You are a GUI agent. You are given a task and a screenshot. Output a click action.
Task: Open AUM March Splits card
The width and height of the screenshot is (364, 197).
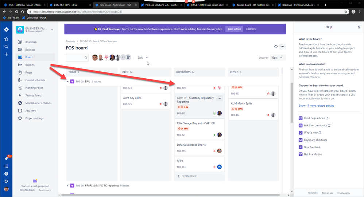253,109
